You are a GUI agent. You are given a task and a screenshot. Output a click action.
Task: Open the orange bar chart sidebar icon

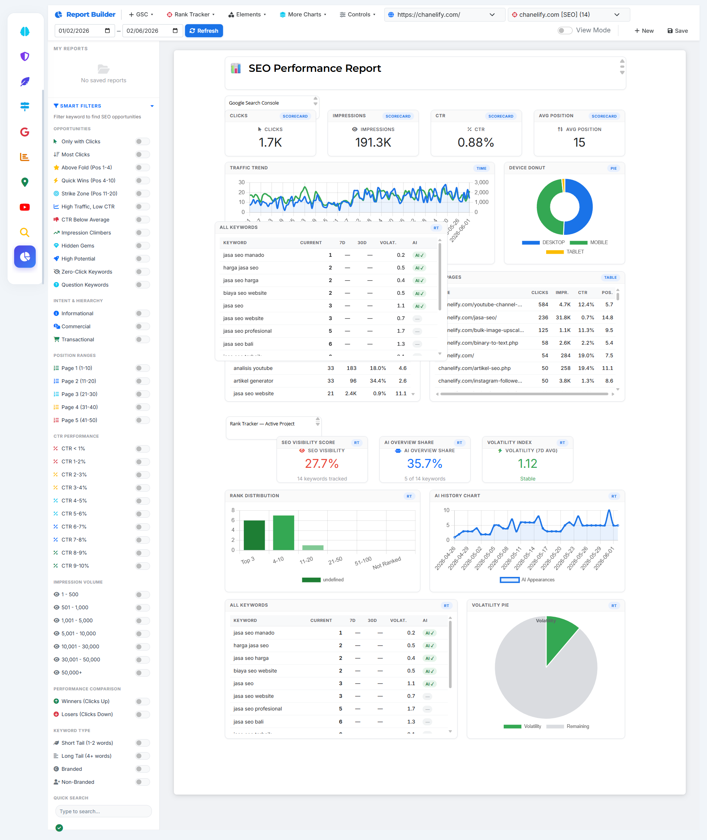point(25,157)
